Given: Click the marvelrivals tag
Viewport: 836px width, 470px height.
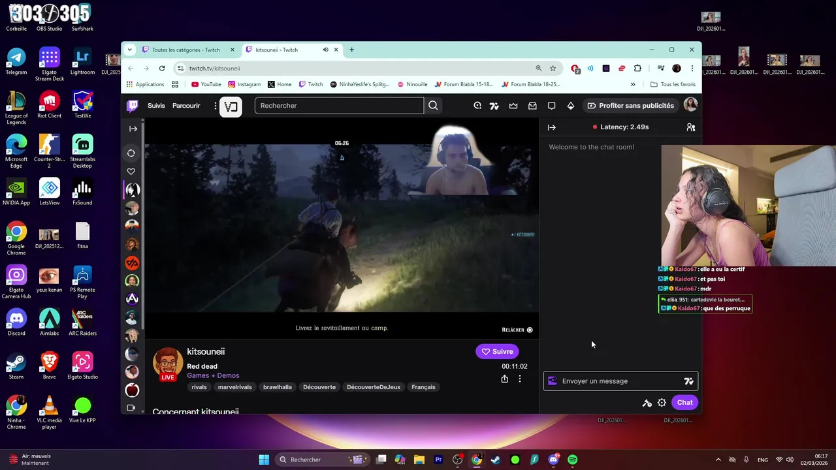Looking at the screenshot, I should click(x=234, y=387).
